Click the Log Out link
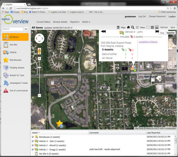The width and height of the screenshot is (178, 157). [x=142, y=16]
